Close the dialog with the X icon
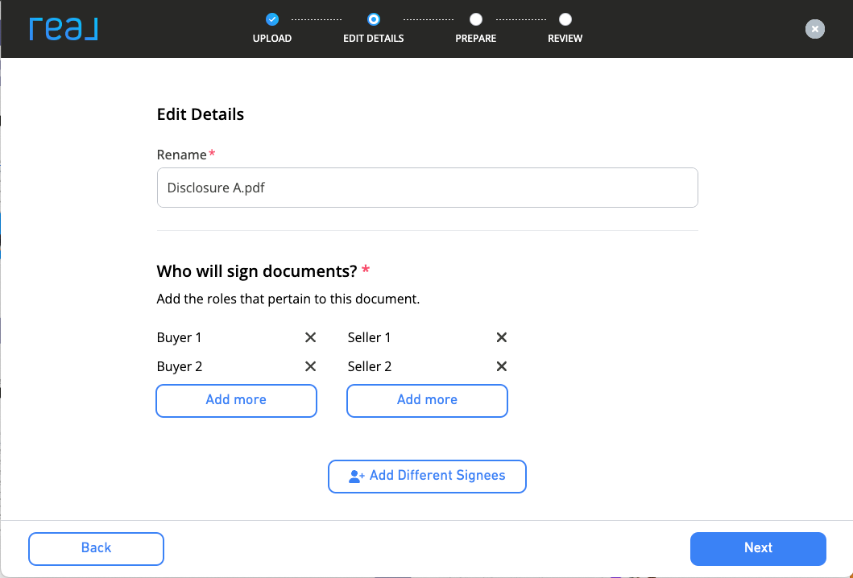The image size is (853, 578). tap(814, 29)
